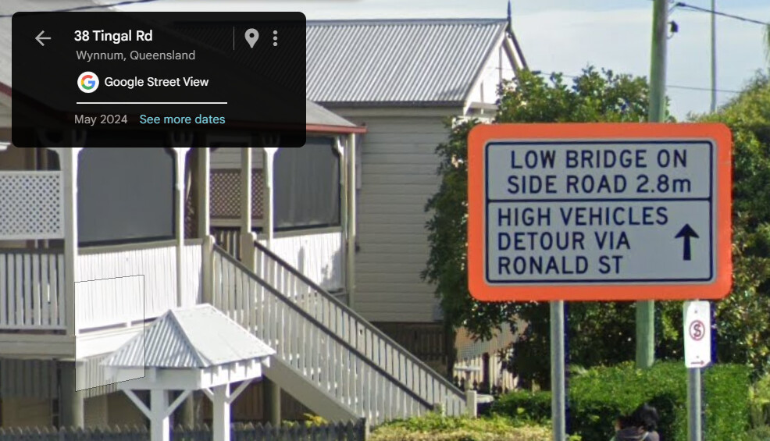Click the Wynnum, Queensland subtitle
The width and height of the screenshot is (770, 441).
click(136, 55)
